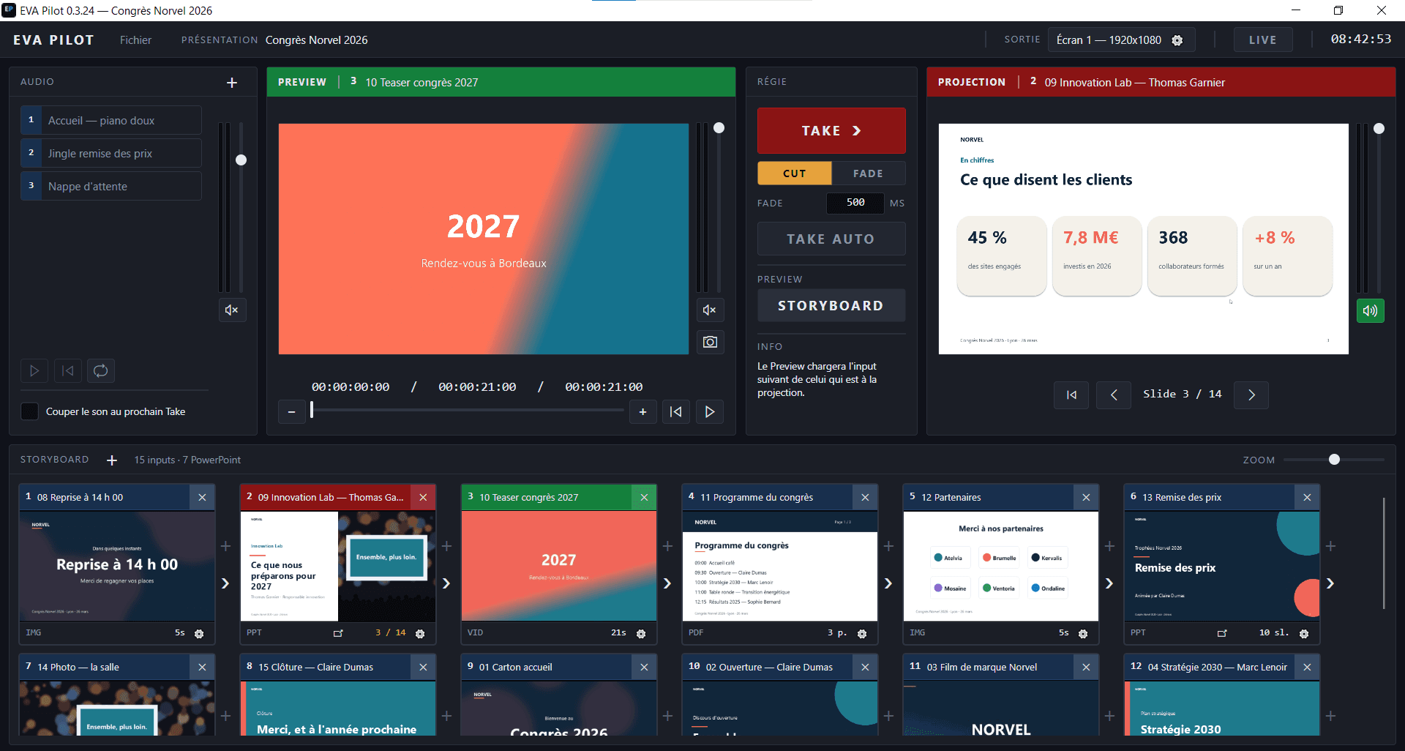Rewind audio track to start
This screenshot has height=751, width=1405.
click(68, 370)
